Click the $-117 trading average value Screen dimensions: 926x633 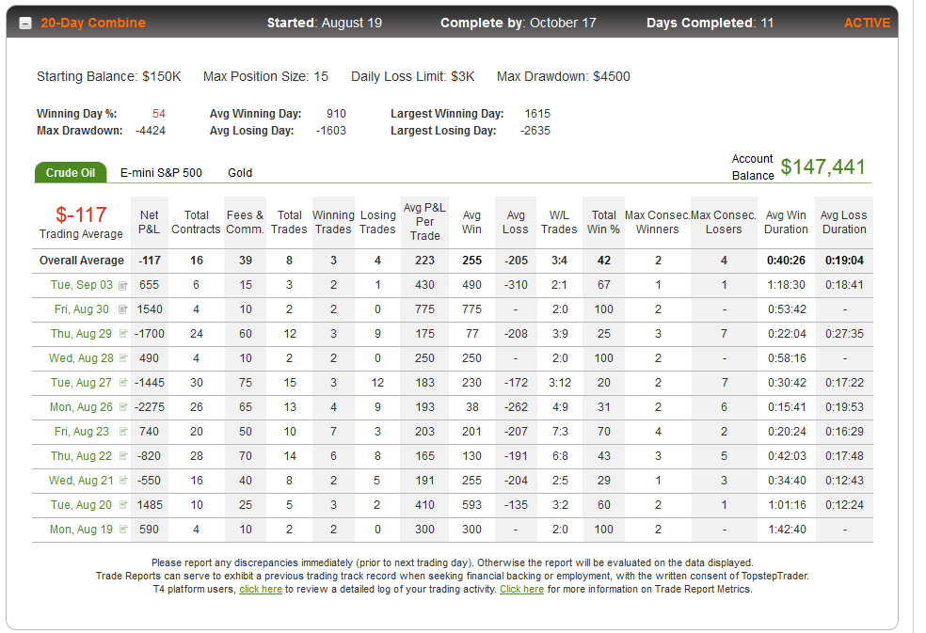[x=81, y=214]
